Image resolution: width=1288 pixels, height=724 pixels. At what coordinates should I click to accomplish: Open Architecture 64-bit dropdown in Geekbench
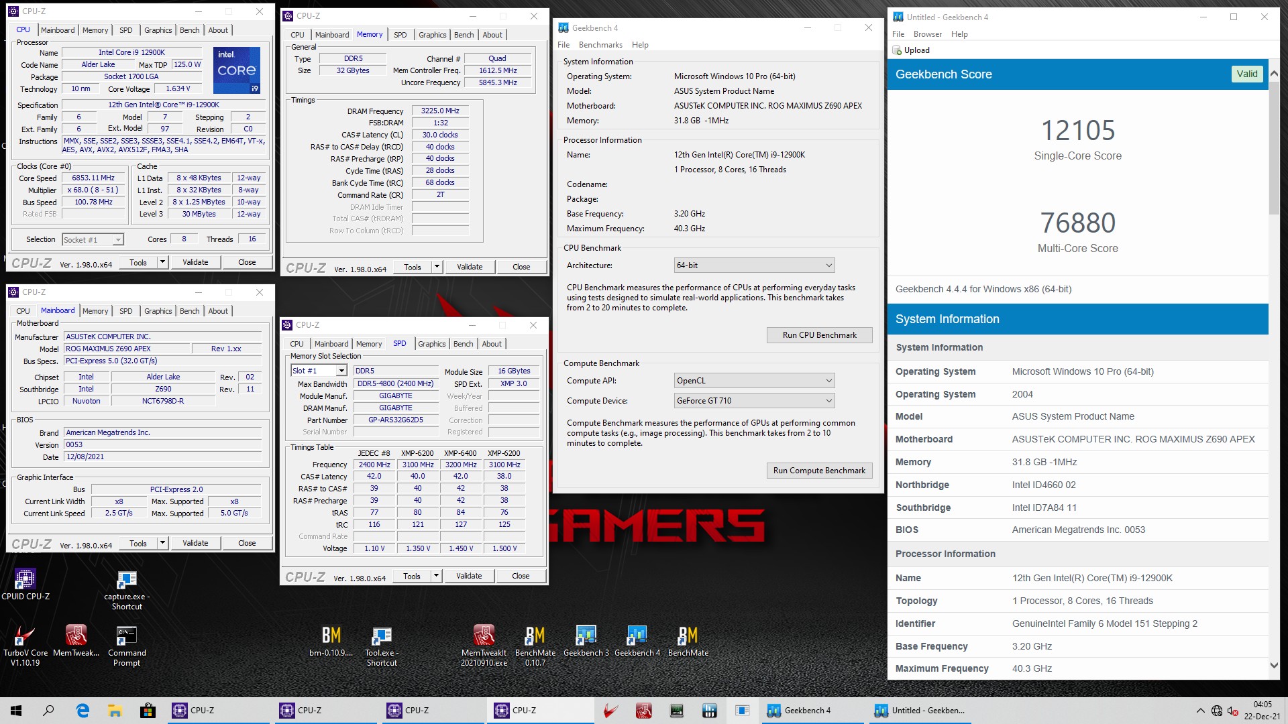pyautogui.click(x=754, y=265)
